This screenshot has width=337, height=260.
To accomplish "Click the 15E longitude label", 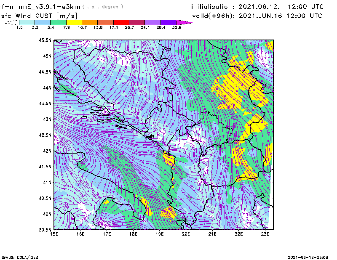I will click(54, 234).
